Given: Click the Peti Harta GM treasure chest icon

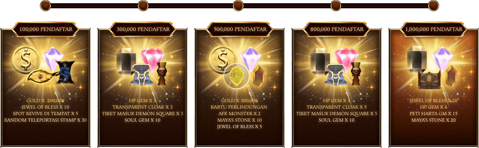Looking at the screenshot, I should click(429, 79).
